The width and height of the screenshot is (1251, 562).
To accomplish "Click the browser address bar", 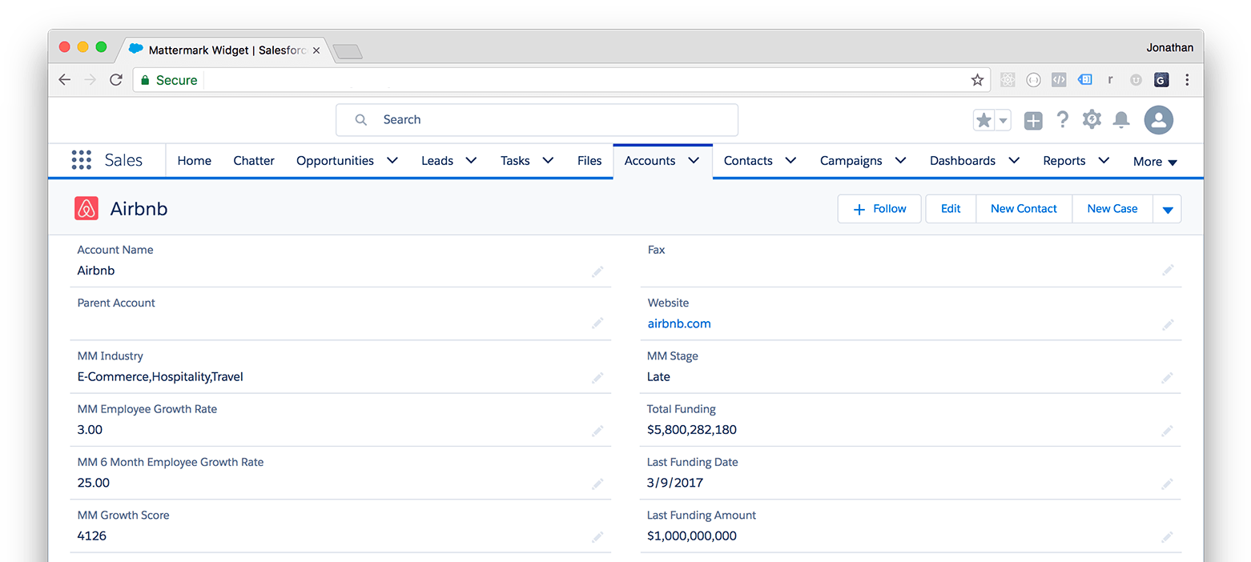I will tap(561, 80).
